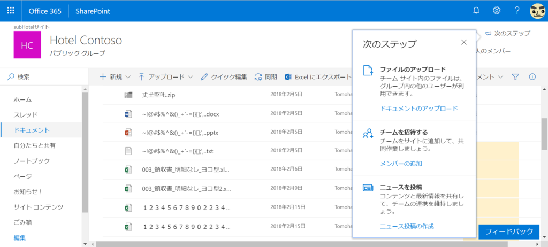548x247 pixels.
Task: Open the Office 365 app launcher grid
Action: (x=11, y=11)
